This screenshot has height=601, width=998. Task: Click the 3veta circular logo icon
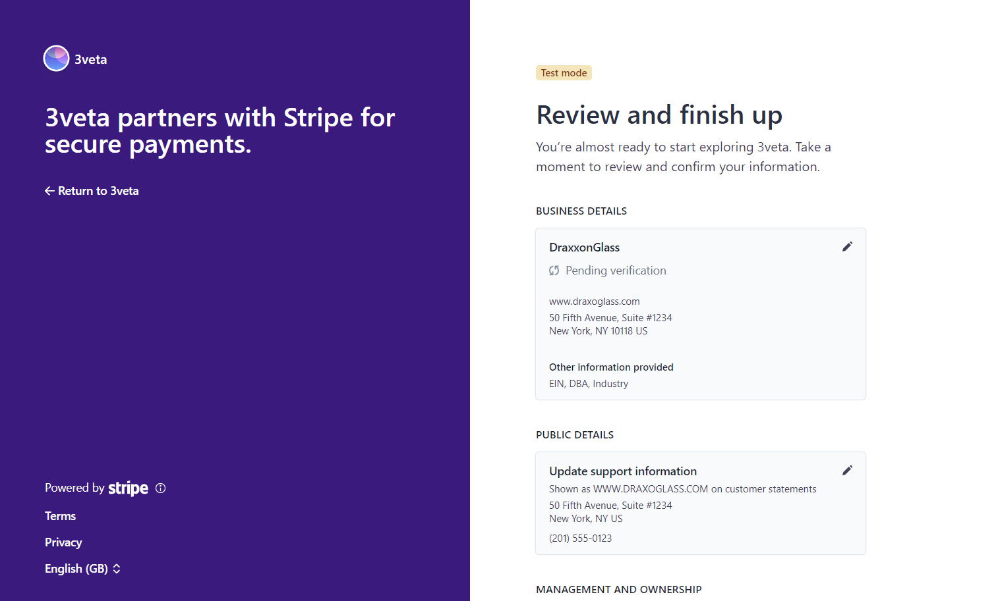click(x=56, y=58)
